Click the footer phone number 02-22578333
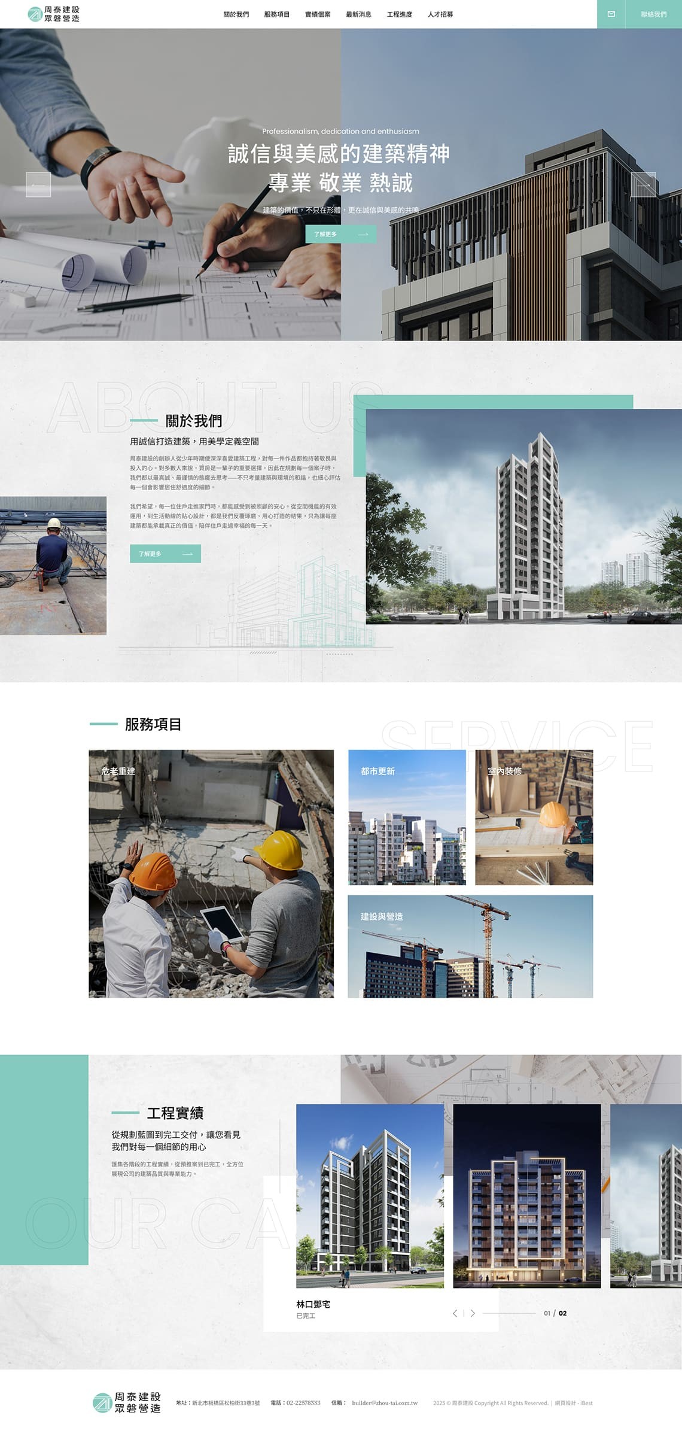682x1440 pixels. point(303,1403)
